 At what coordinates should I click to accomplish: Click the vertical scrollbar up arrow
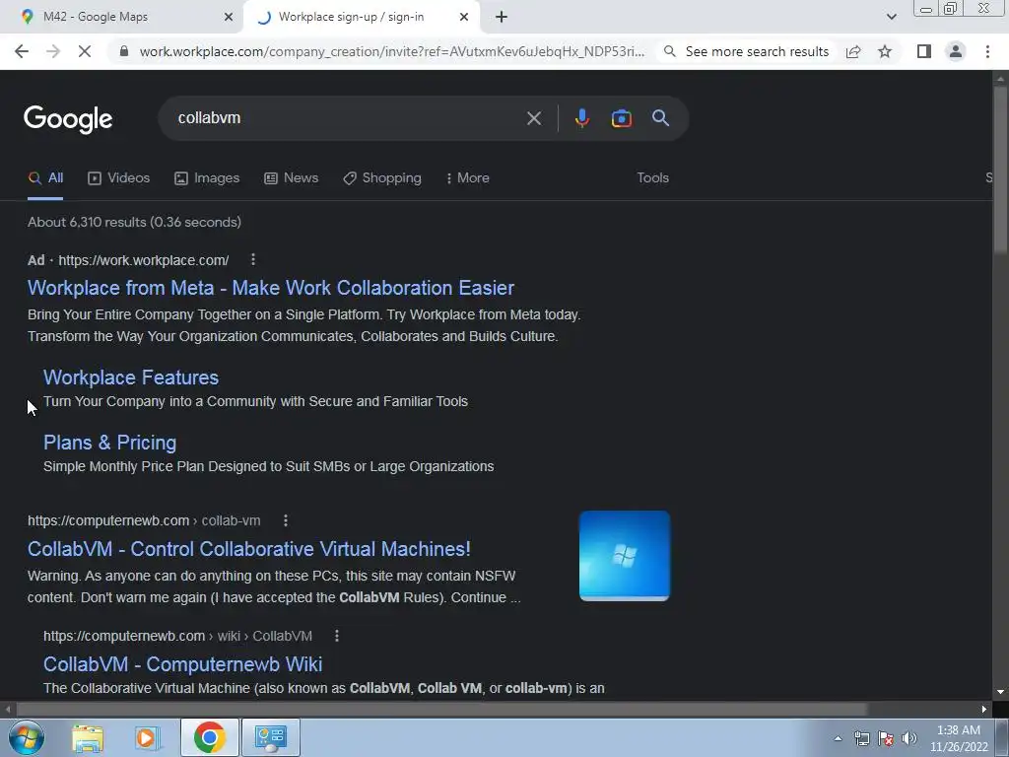[1000, 79]
